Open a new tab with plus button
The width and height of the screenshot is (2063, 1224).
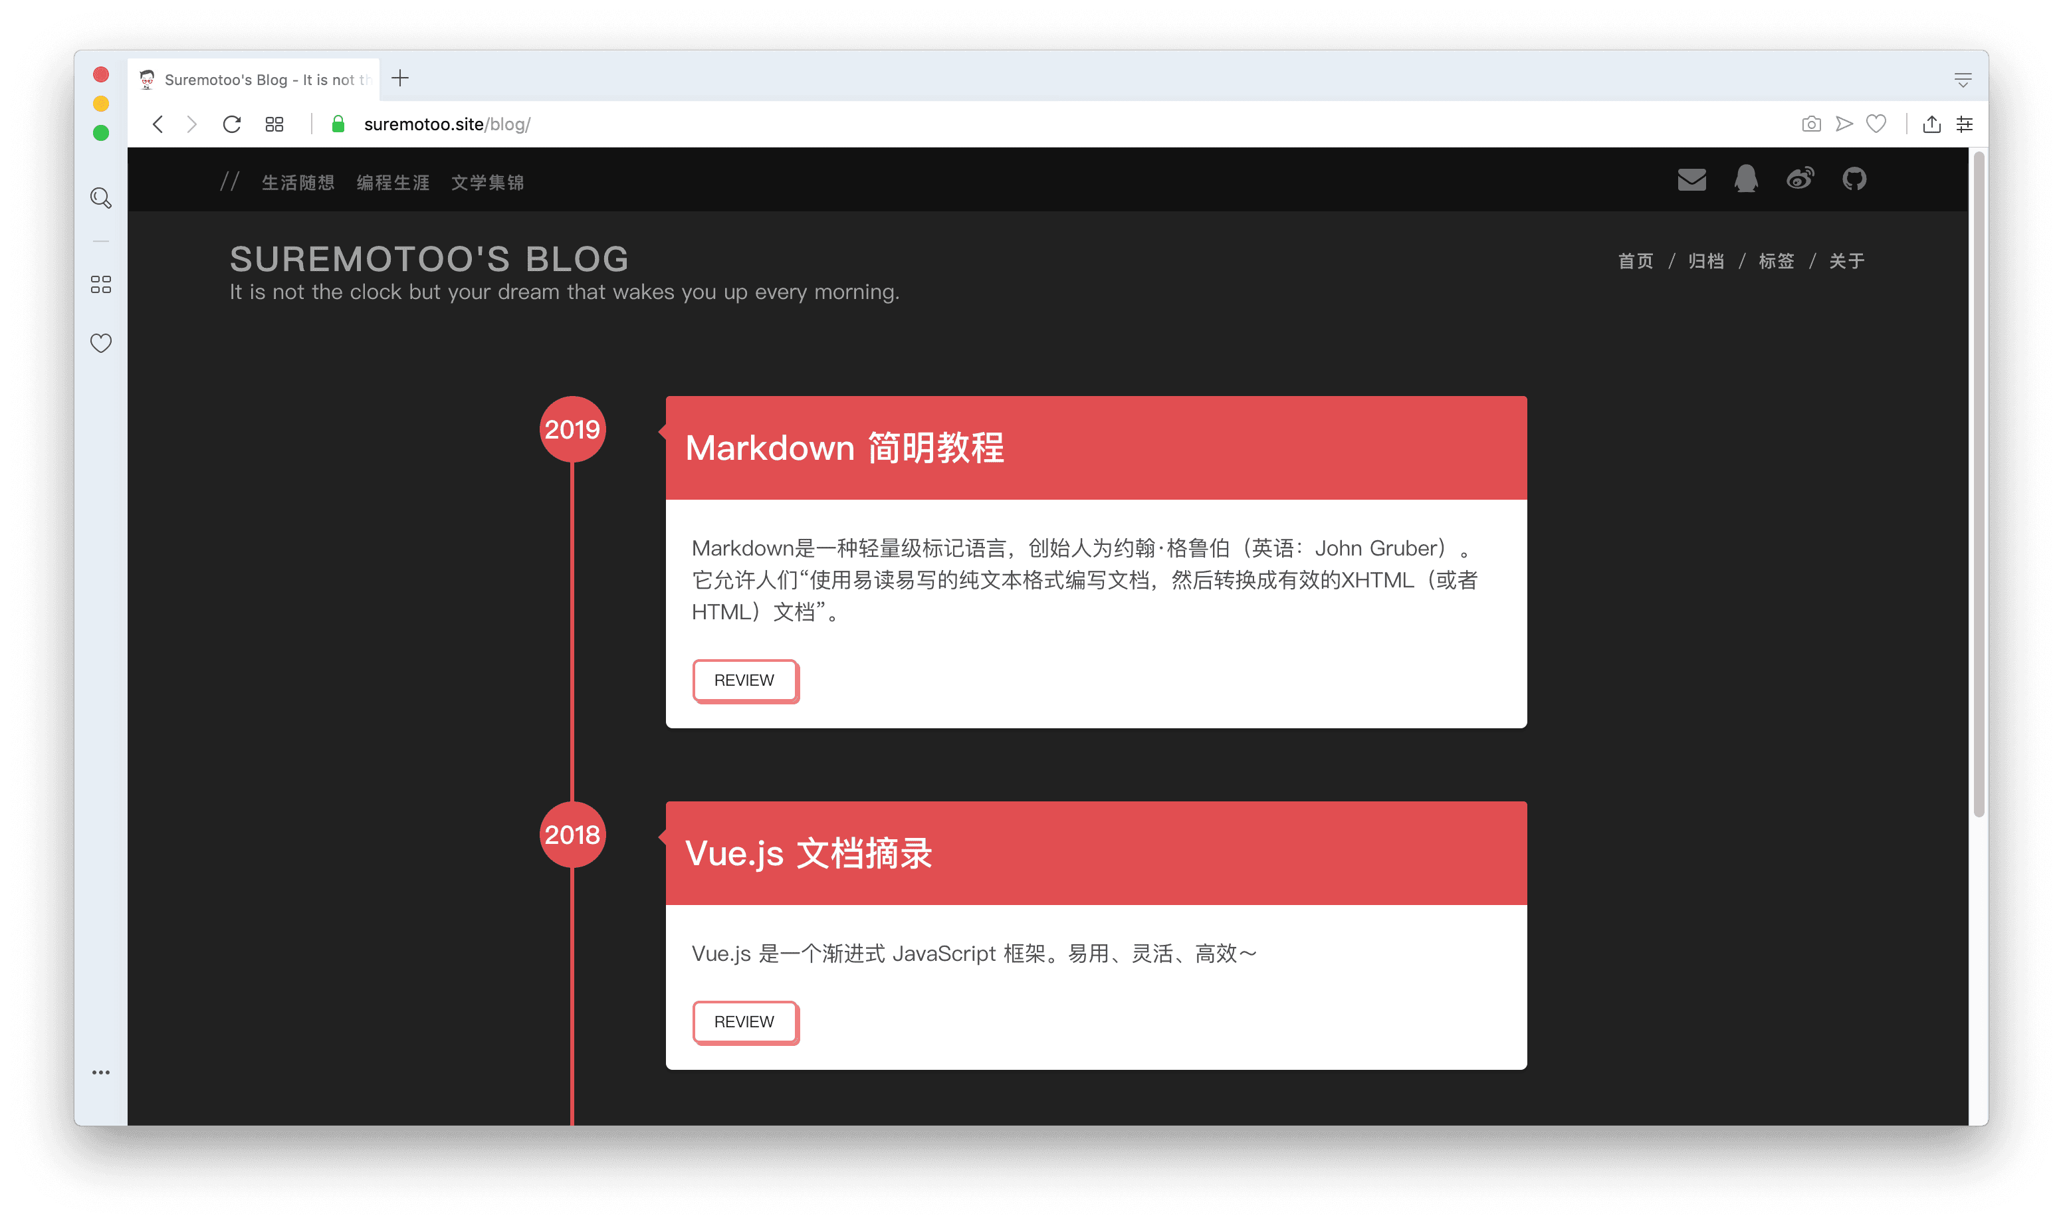coord(400,78)
